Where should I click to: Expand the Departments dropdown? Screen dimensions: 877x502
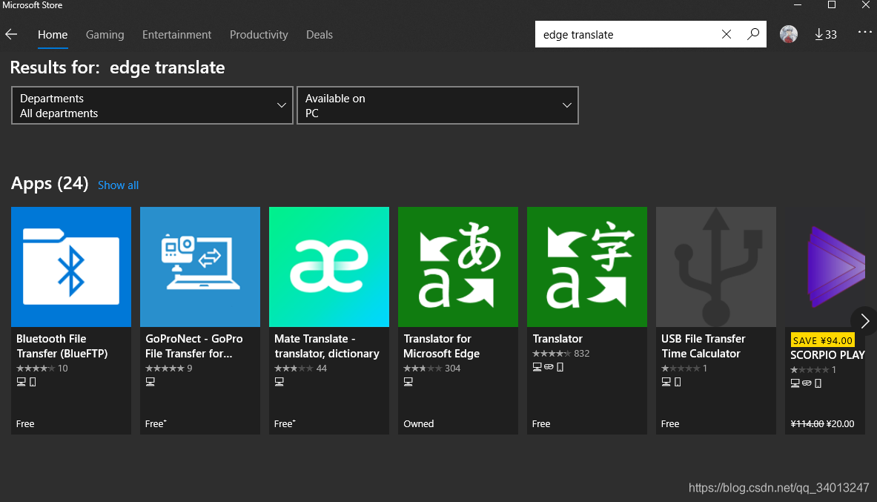[152, 105]
